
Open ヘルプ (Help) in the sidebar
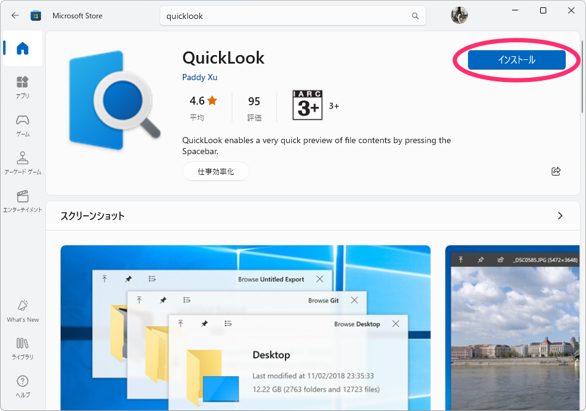23,387
